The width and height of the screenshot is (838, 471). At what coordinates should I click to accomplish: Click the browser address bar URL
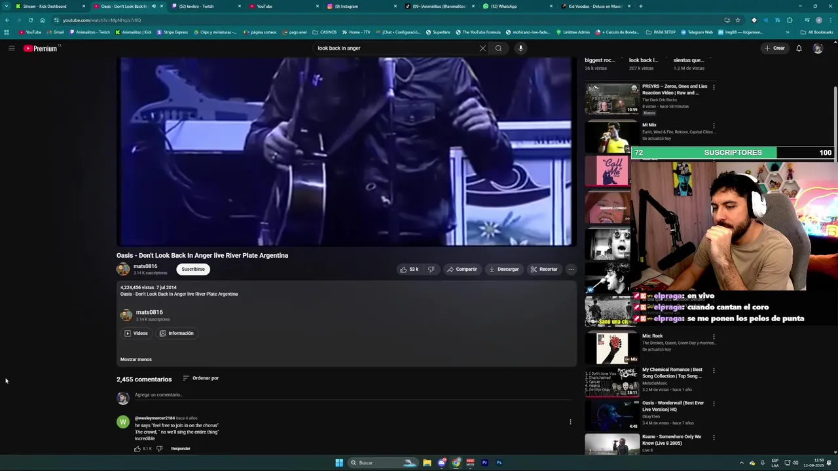coord(101,20)
